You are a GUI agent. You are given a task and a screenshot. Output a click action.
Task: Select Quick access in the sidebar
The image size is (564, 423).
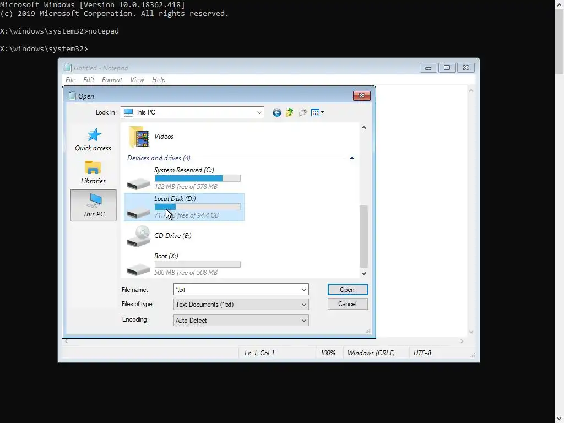tap(93, 139)
